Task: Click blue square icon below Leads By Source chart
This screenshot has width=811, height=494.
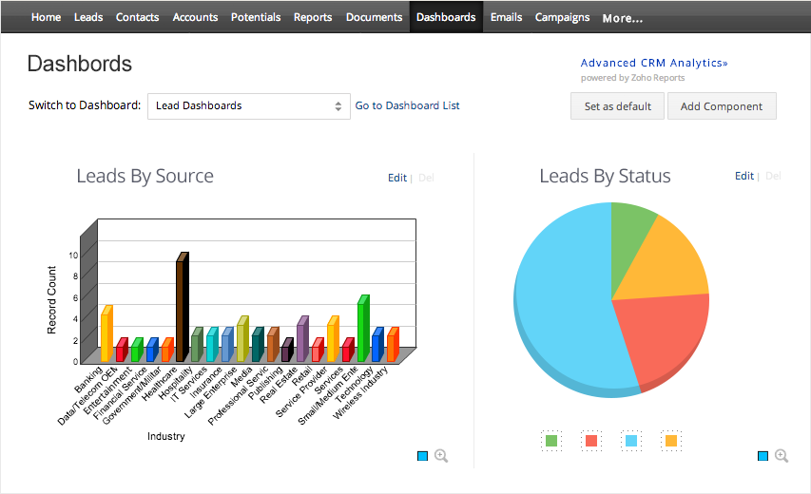Action: coord(423,457)
